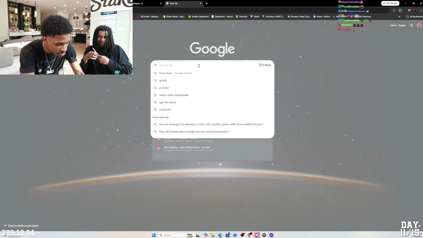Open the Trainwreckstv live streaming suggestion
423x238 pixels.
[212, 132]
